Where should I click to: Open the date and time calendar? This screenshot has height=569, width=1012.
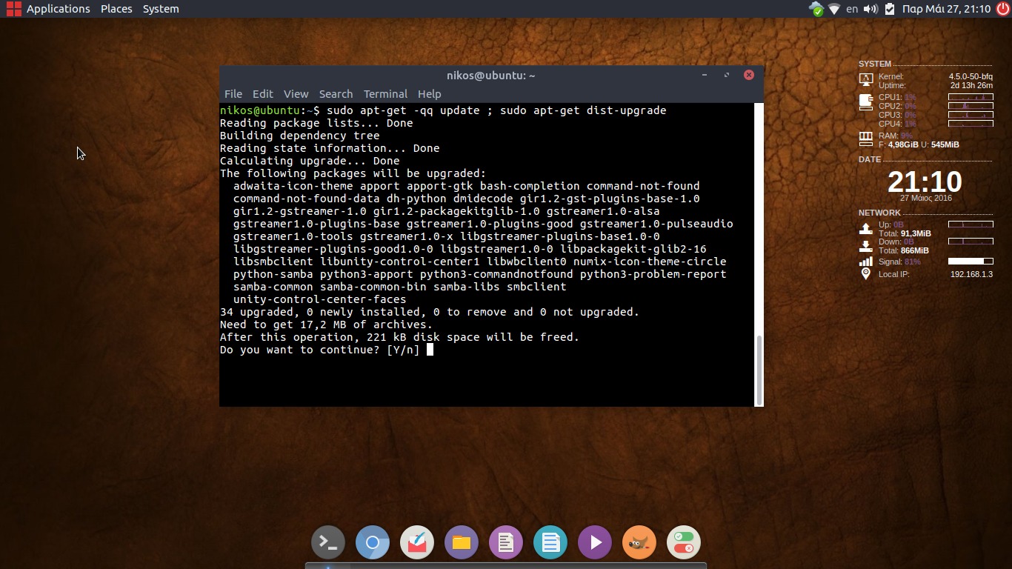tap(945, 9)
